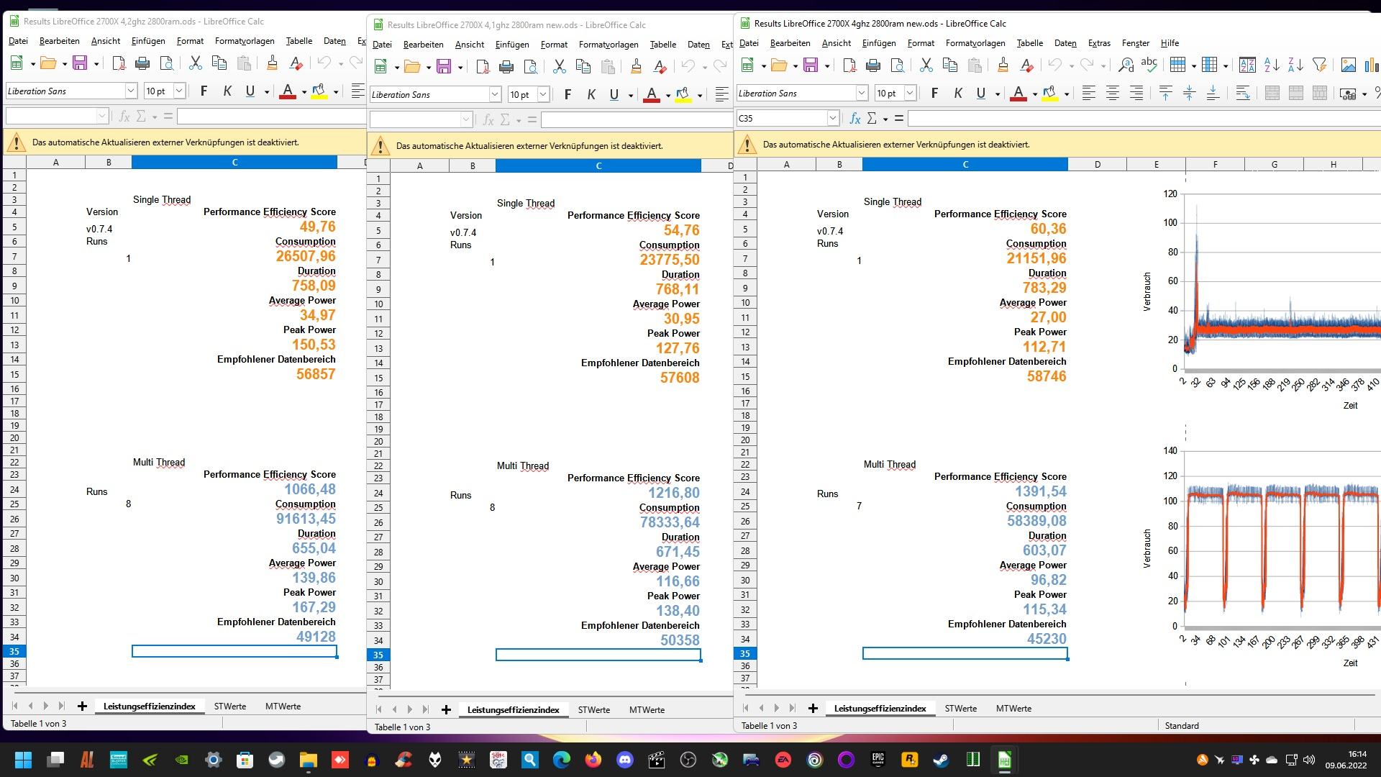Go to last sheet in middle window
The width and height of the screenshot is (1381, 777).
pos(425,709)
